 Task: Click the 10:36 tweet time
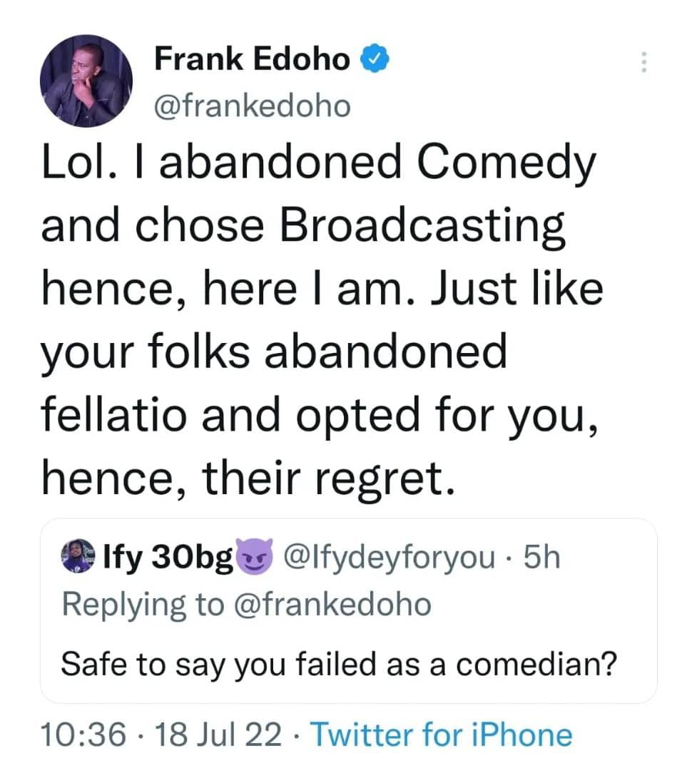click(x=83, y=734)
